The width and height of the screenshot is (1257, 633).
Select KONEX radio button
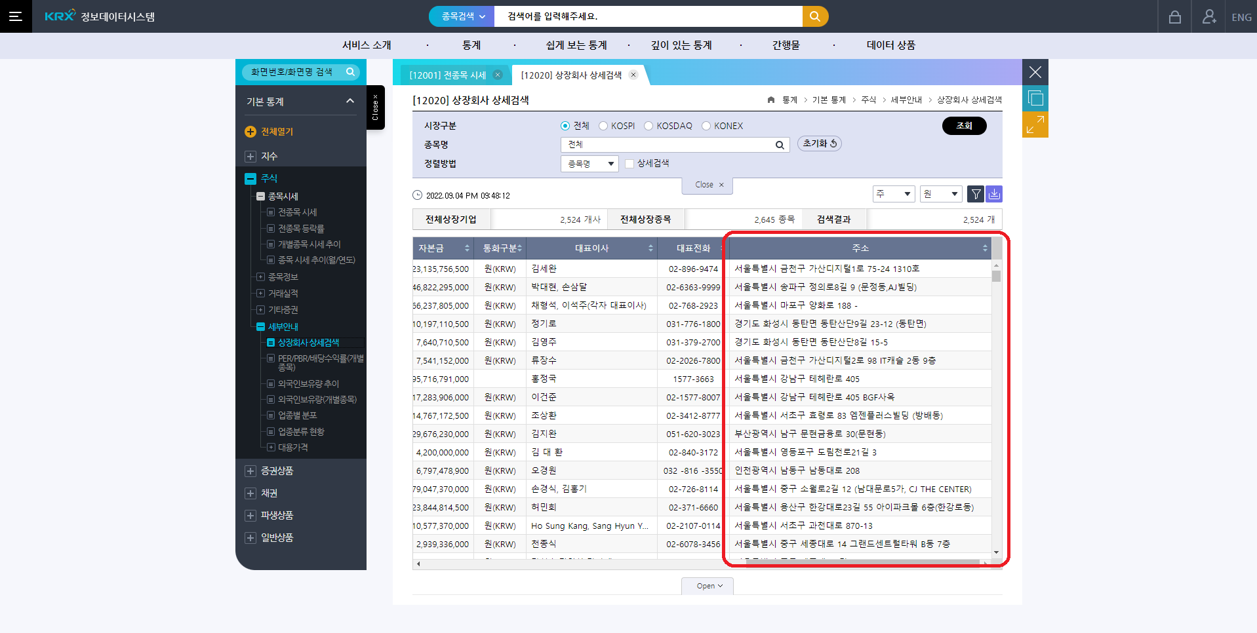click(x=706, y=126)
